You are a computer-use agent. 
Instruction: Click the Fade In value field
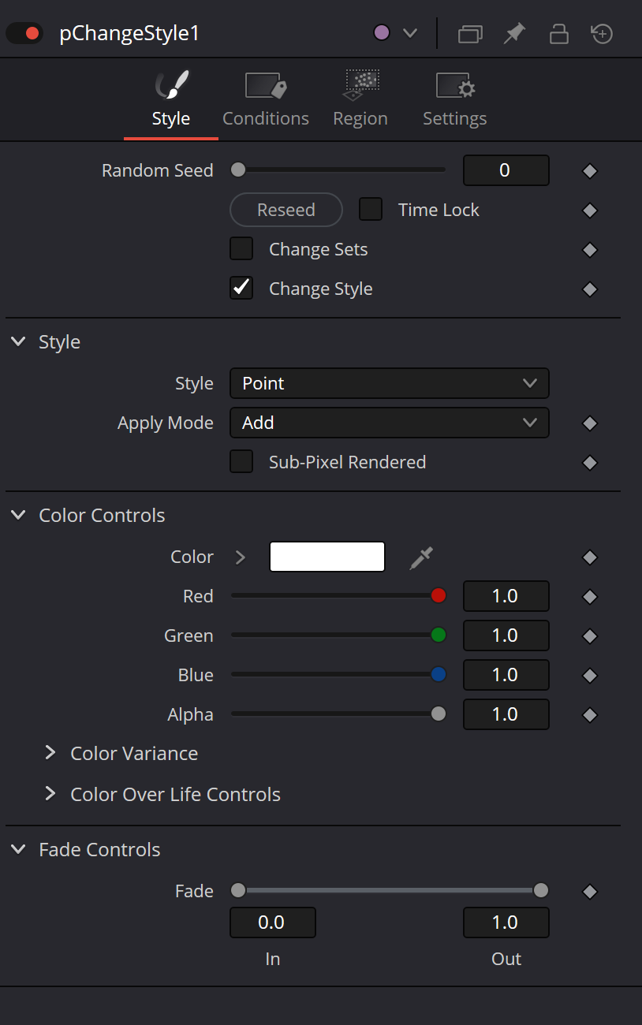(x=273, y=922)
